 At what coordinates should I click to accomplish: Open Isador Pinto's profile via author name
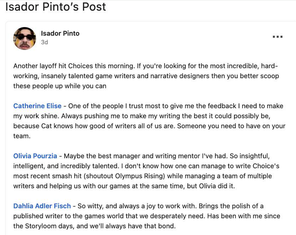[x=60, y=33]
